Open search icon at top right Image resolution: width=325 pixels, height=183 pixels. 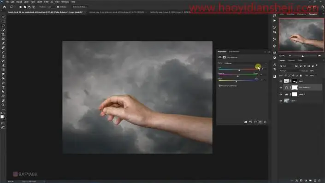tap(309, 7)
